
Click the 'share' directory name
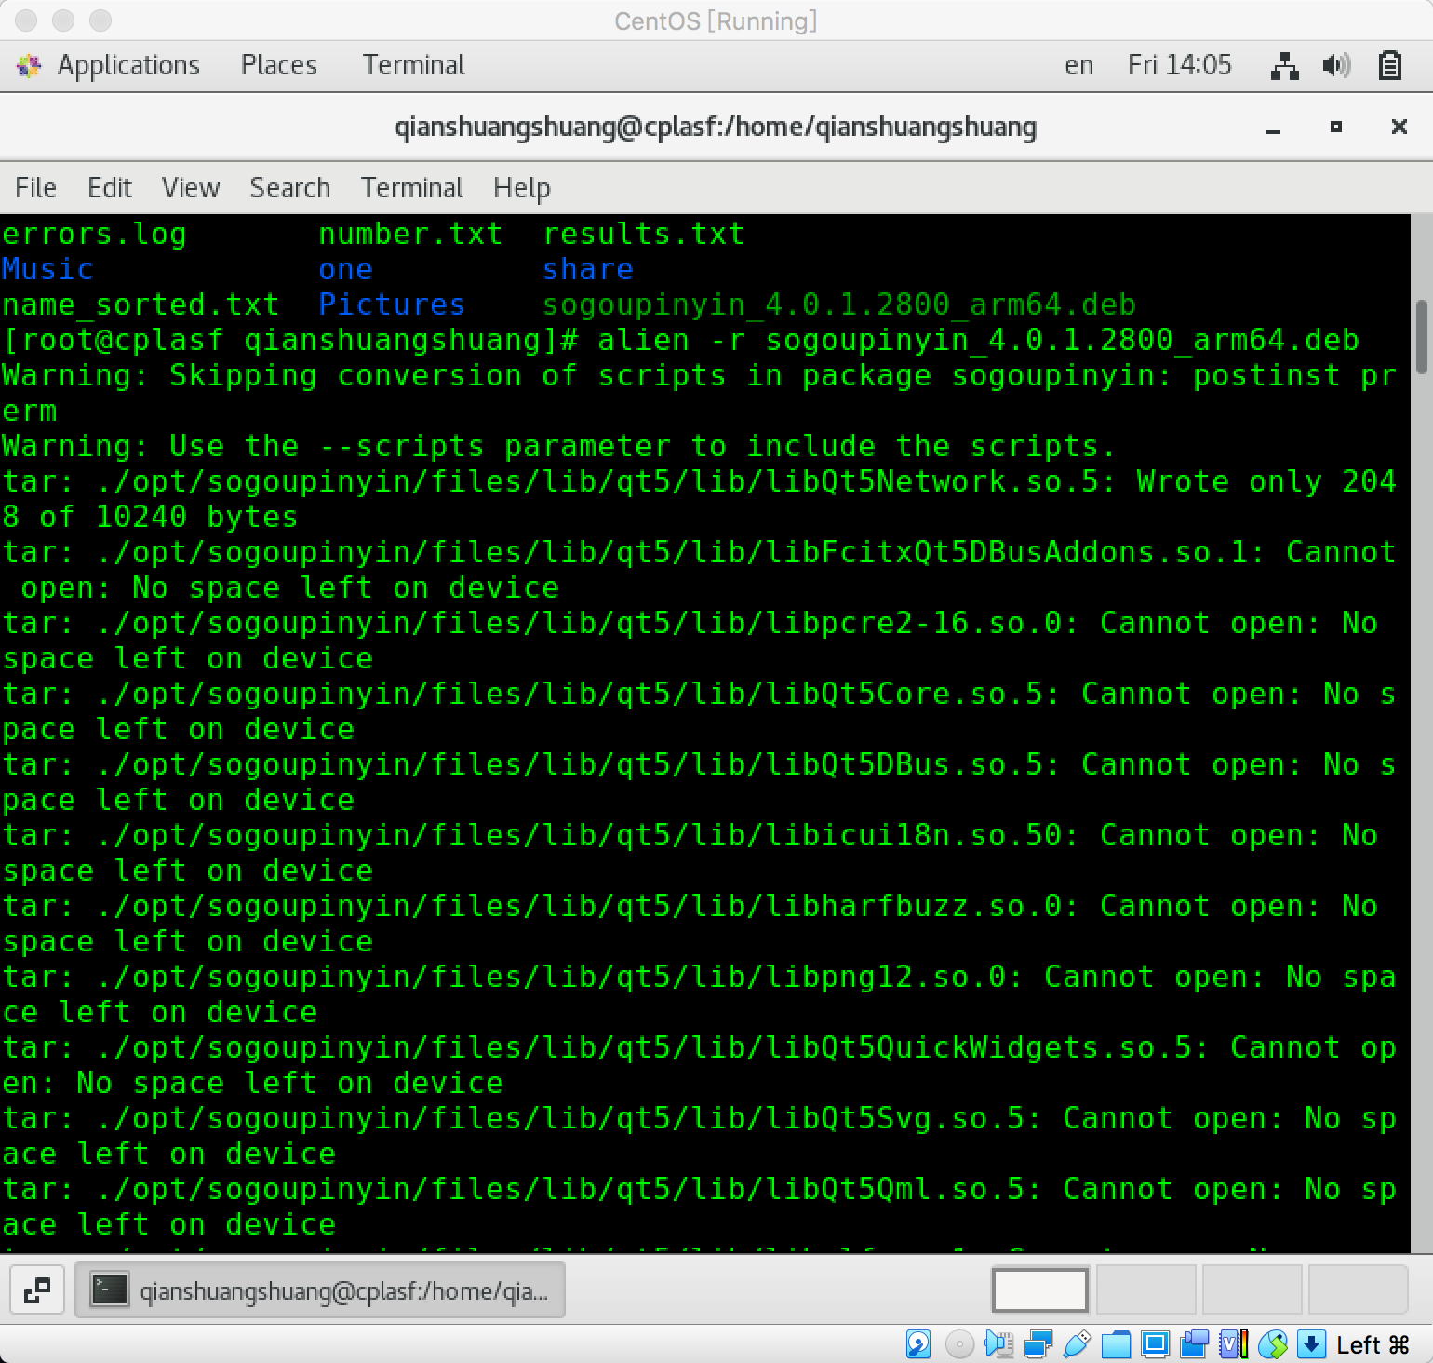coord(587,270)
